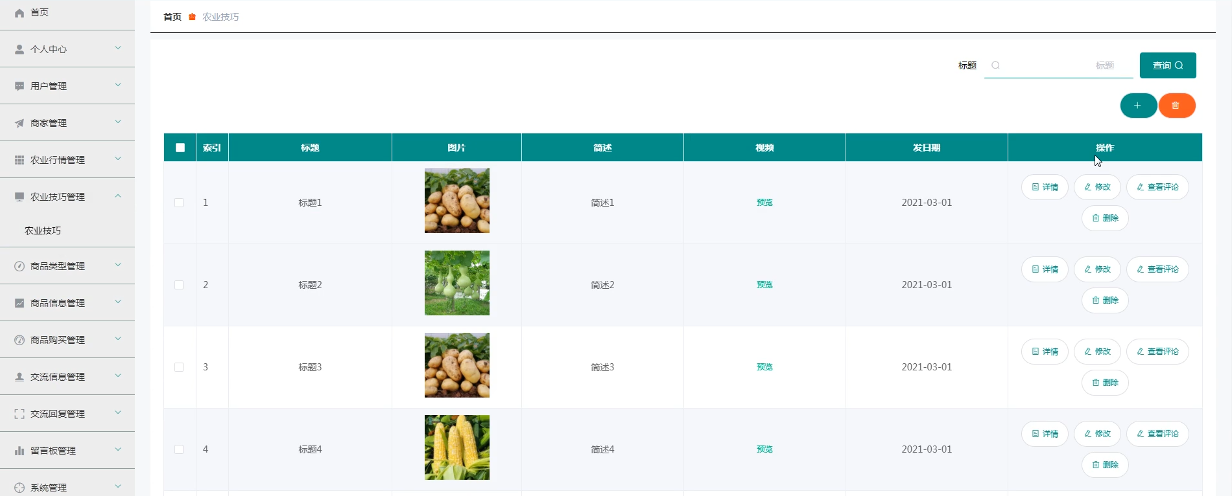Click 删除 for 标题3 row

(x=1105, y=383)
